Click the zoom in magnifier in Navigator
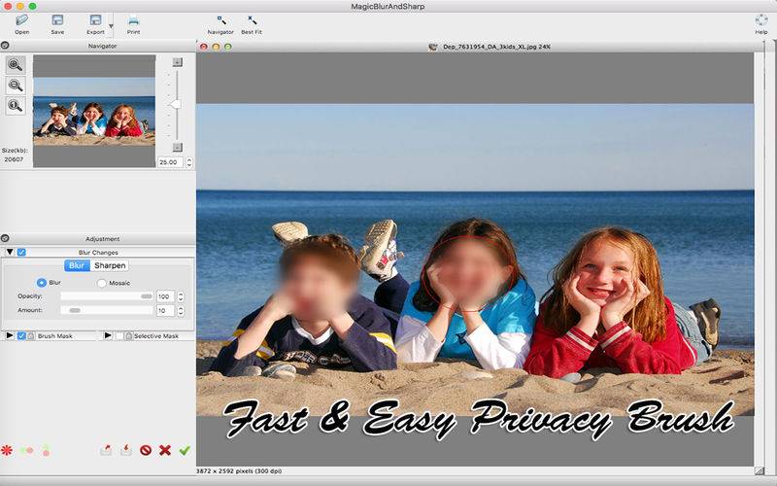The image size is (777, 486). tap(16, 65)
